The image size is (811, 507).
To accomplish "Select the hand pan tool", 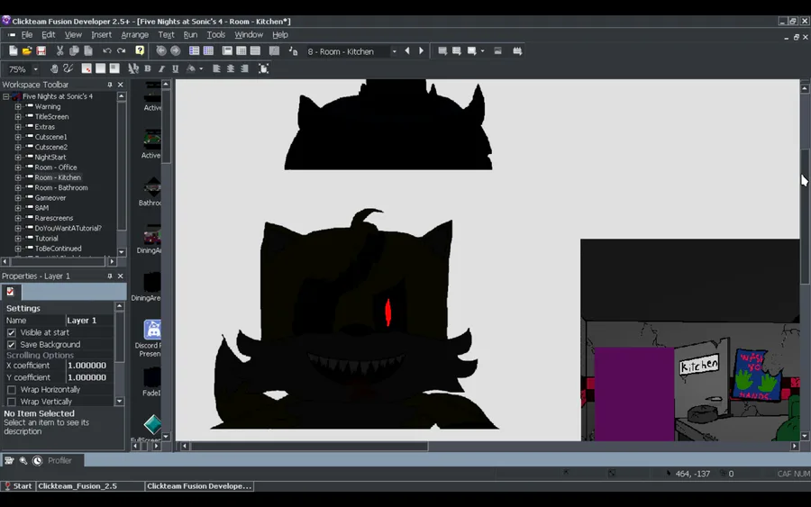I will coord(54,68).
